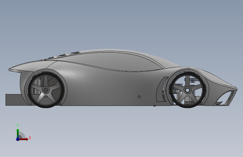243x157 pixels.
Task: Select the vent behind the front wheel
Action: click(161, 89)
